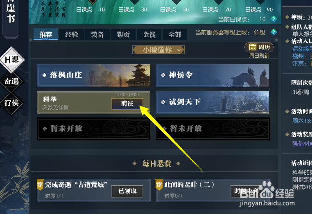
Task: Open the 试剑天下 activity card
Action: click(x=213, y=103)
